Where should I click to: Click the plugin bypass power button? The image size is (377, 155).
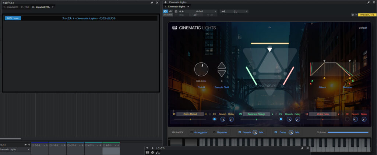tap(165, 11)
